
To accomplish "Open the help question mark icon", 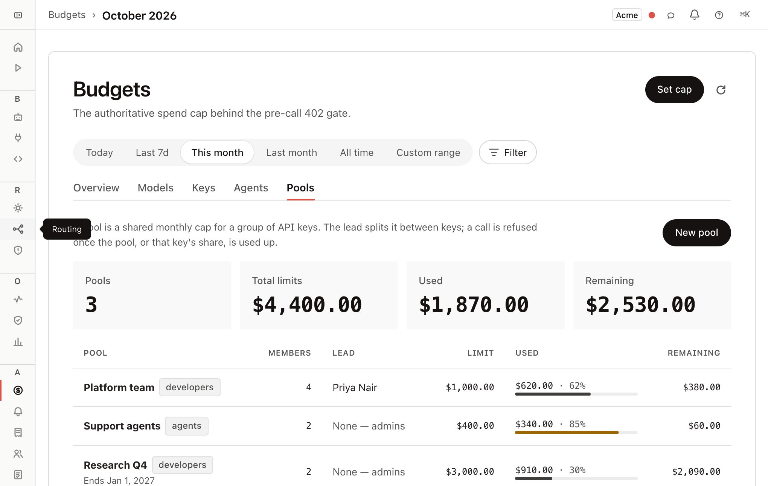I will (719, 15).
